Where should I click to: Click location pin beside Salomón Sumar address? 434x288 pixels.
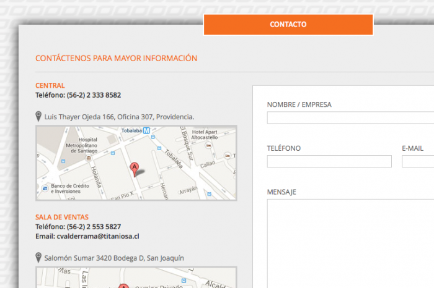(39, 258)
